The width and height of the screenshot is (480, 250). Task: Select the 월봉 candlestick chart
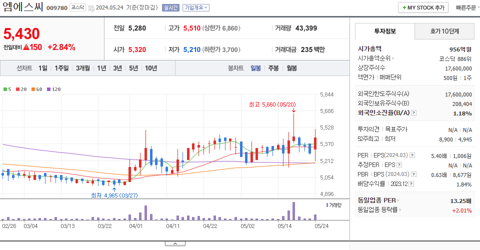291,68
